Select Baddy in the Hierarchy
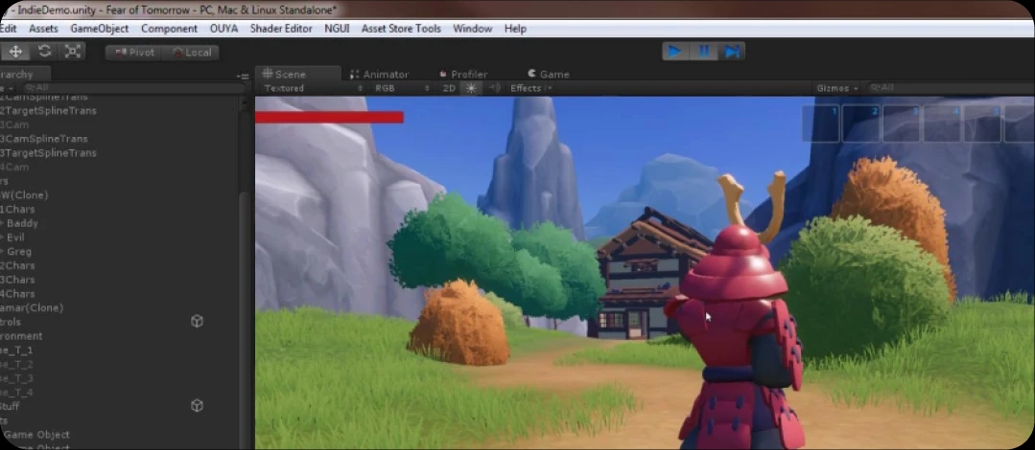1035x450 pixels. click(x=22, y=223)
